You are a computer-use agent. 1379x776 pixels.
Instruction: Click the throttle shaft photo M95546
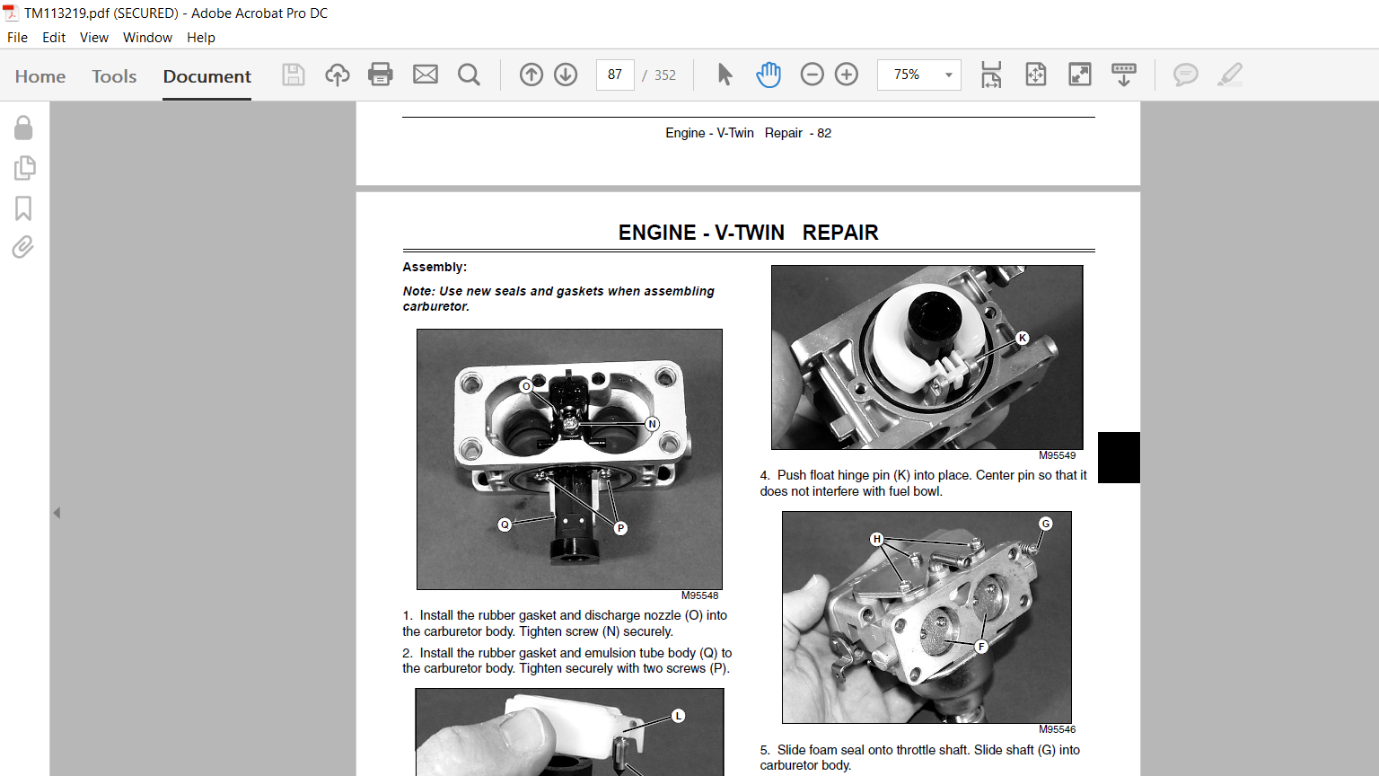pyautogui.click(x=927, y=617)
